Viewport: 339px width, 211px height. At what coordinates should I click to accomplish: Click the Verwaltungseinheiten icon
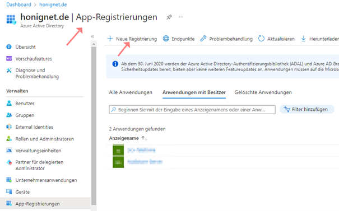pyautogui.click(x=9, y=151)
